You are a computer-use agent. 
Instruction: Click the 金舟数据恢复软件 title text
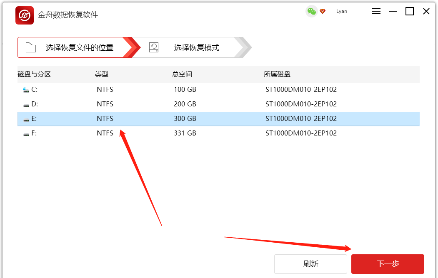click(68, 15)
